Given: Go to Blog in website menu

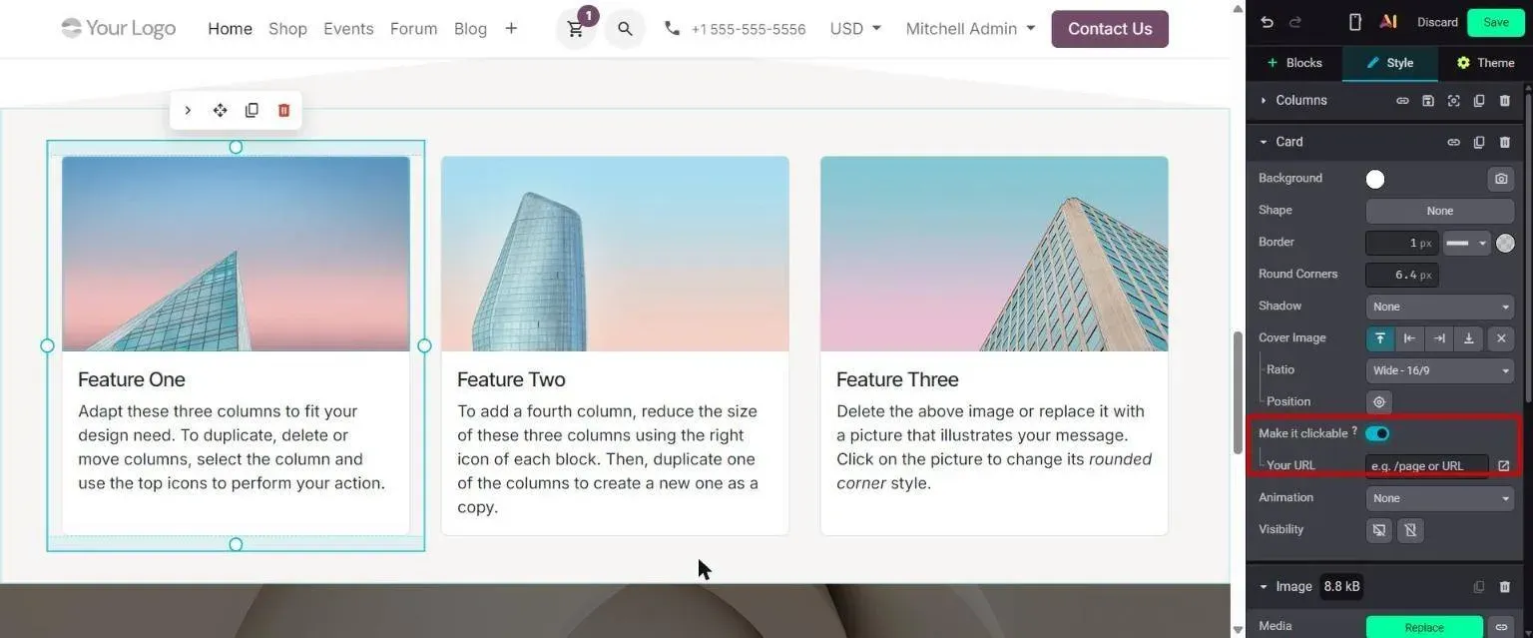Looking at the screenshot, I should (470, 29).
